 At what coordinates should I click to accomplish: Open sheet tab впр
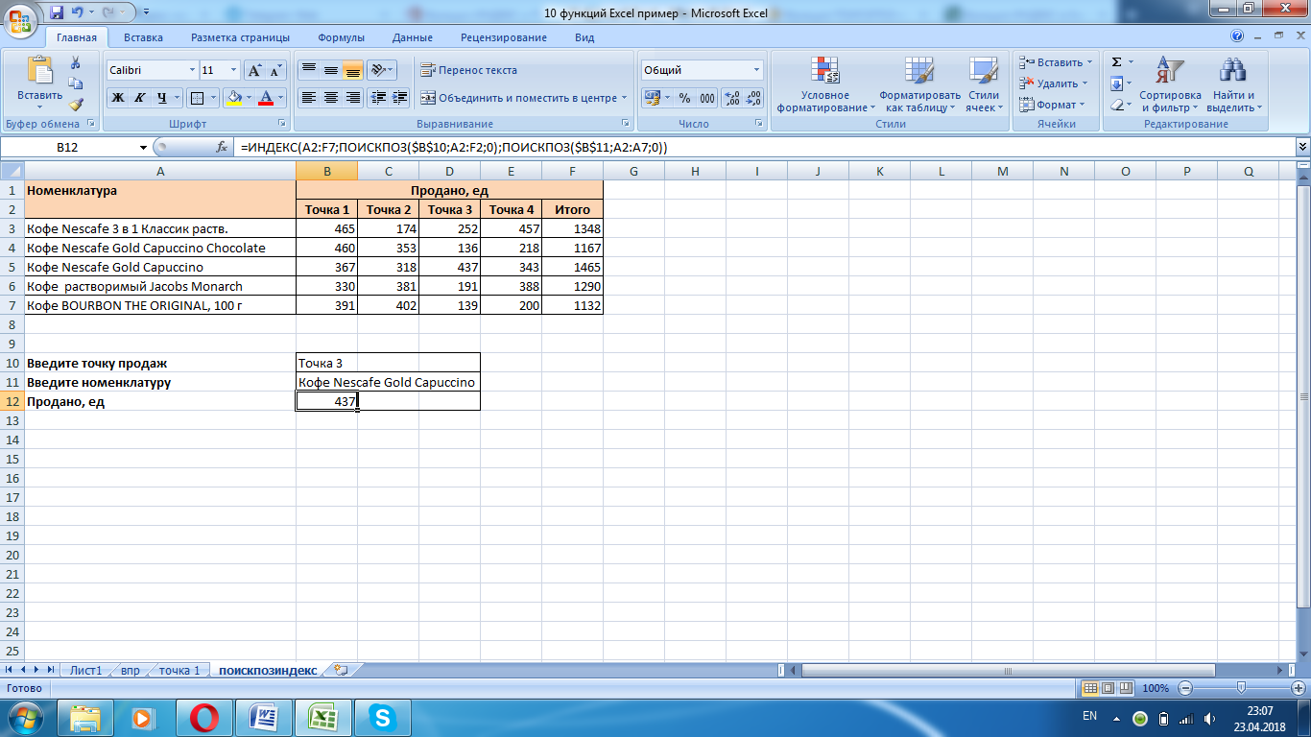click(131, 670)
